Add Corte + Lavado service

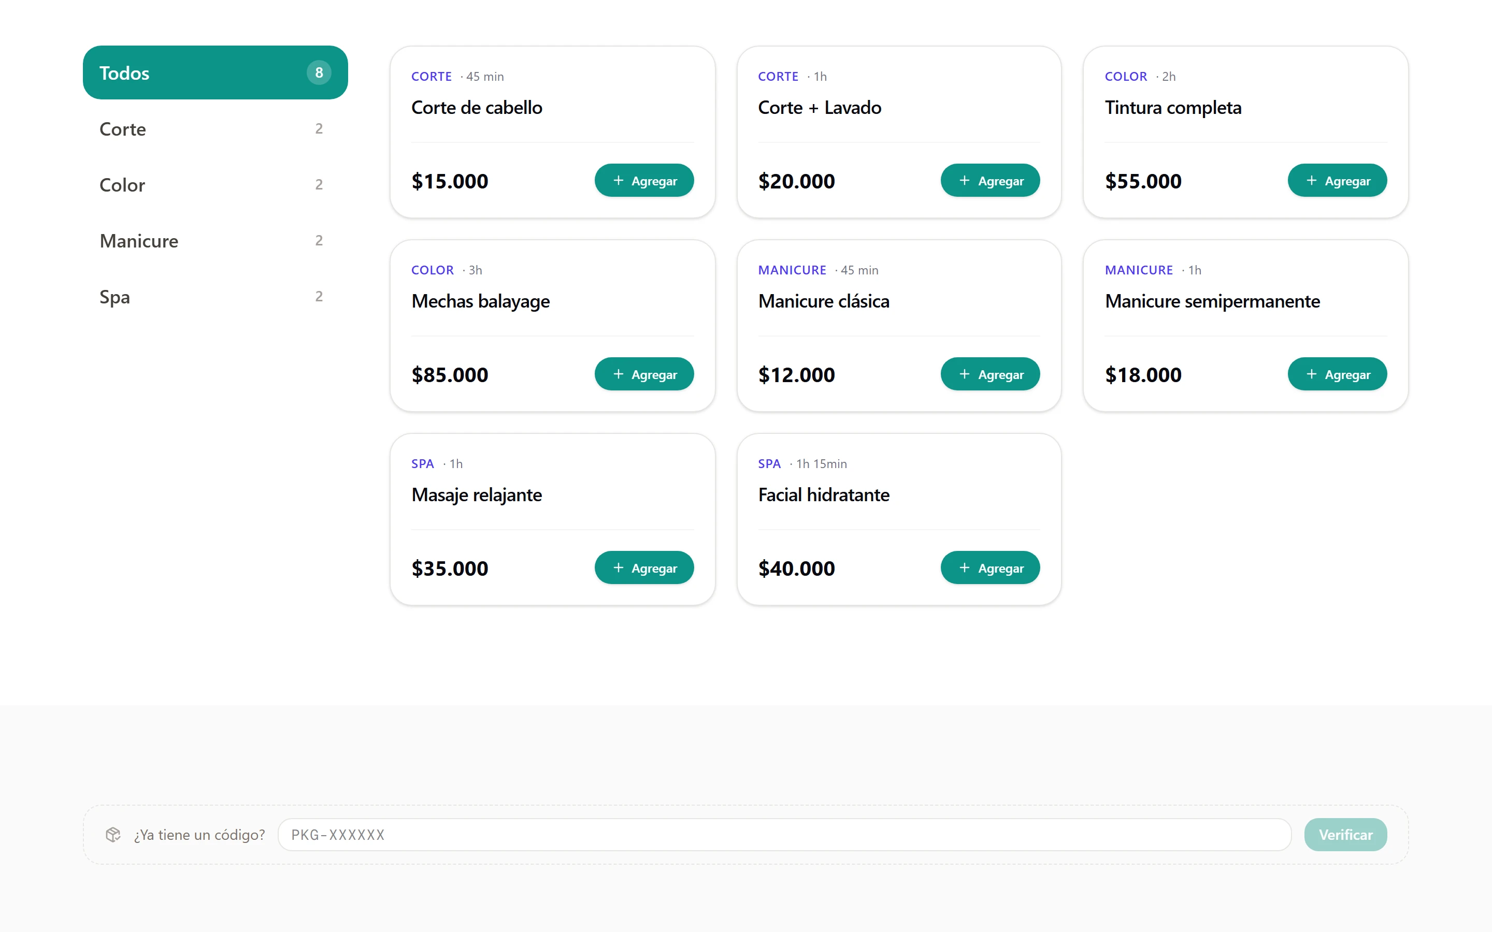pos(990,181)
